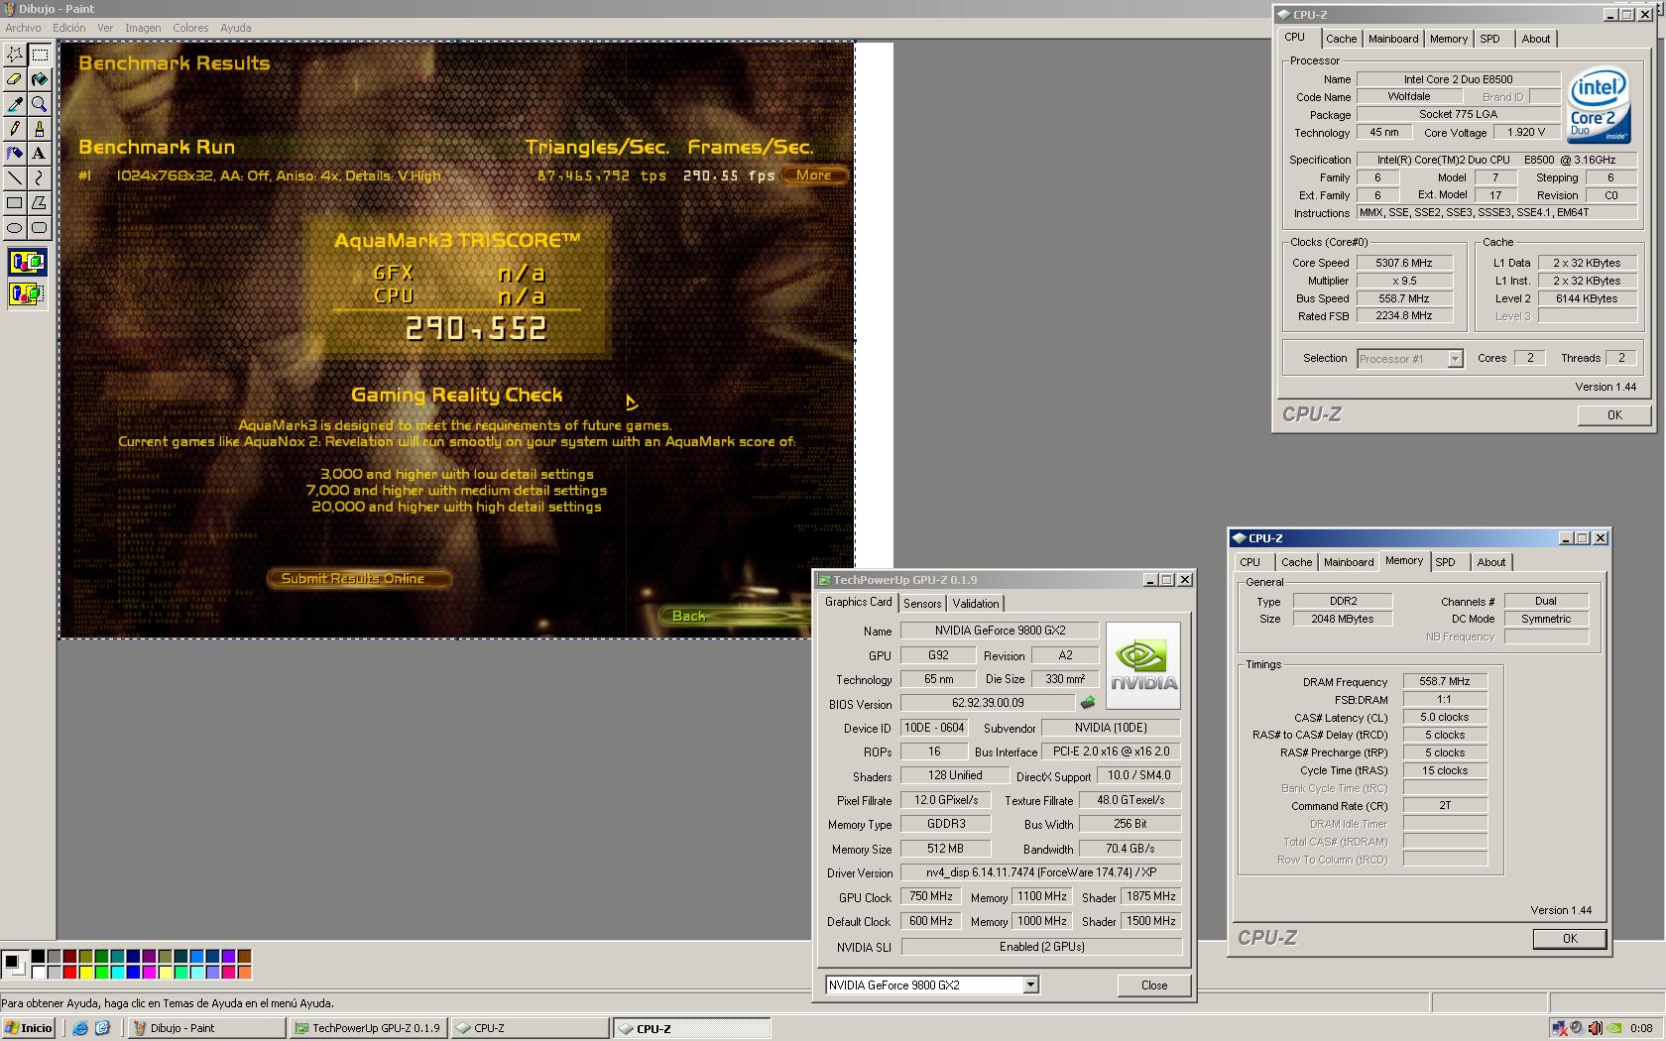
Task: Open SPD tab in lower CPU-Z window
Action: [1445, 562]
